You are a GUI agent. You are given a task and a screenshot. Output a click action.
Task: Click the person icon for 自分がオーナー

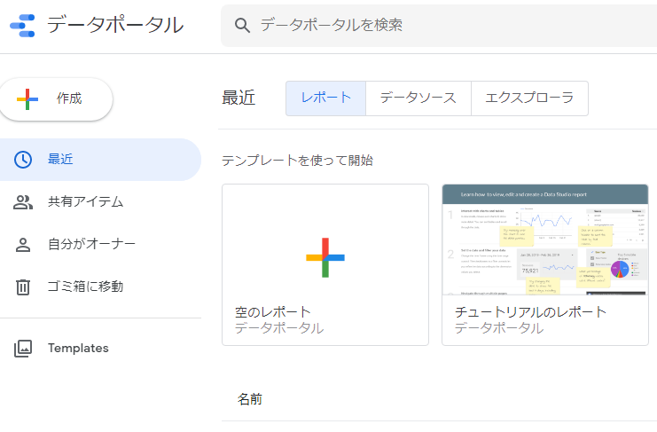click(x=23, y=245)
